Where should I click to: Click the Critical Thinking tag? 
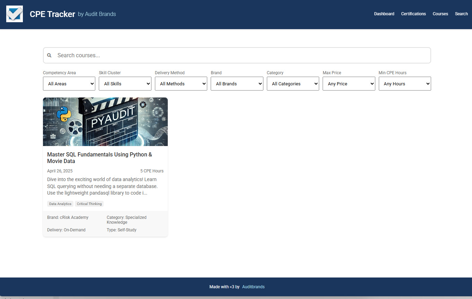click(x=89, y=204)
